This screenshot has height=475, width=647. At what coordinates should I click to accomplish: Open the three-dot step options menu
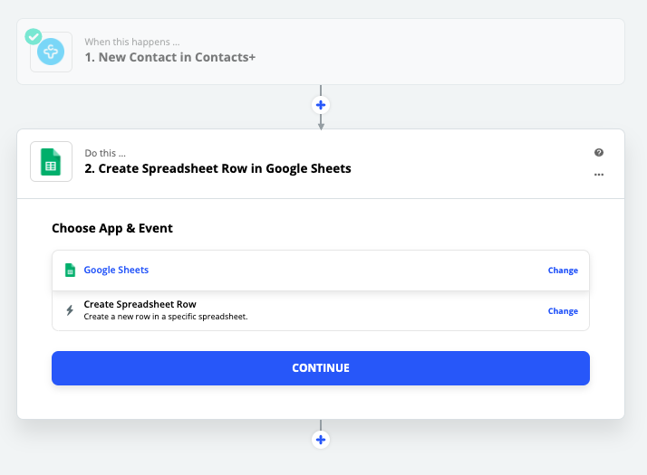(x=599, y=175)
